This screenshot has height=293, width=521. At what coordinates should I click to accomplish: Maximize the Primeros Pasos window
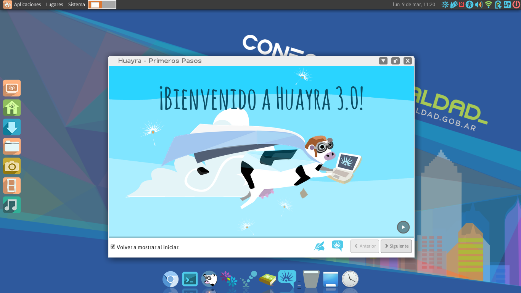396,61
